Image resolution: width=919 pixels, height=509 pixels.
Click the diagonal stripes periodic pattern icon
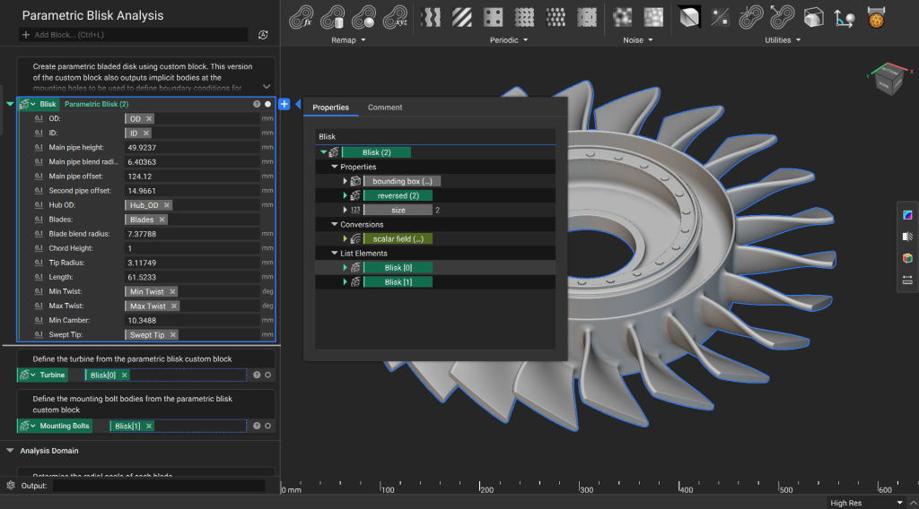pos(462,17)
